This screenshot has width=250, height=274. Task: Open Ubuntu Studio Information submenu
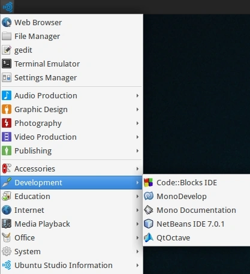[x=71, y=265]
